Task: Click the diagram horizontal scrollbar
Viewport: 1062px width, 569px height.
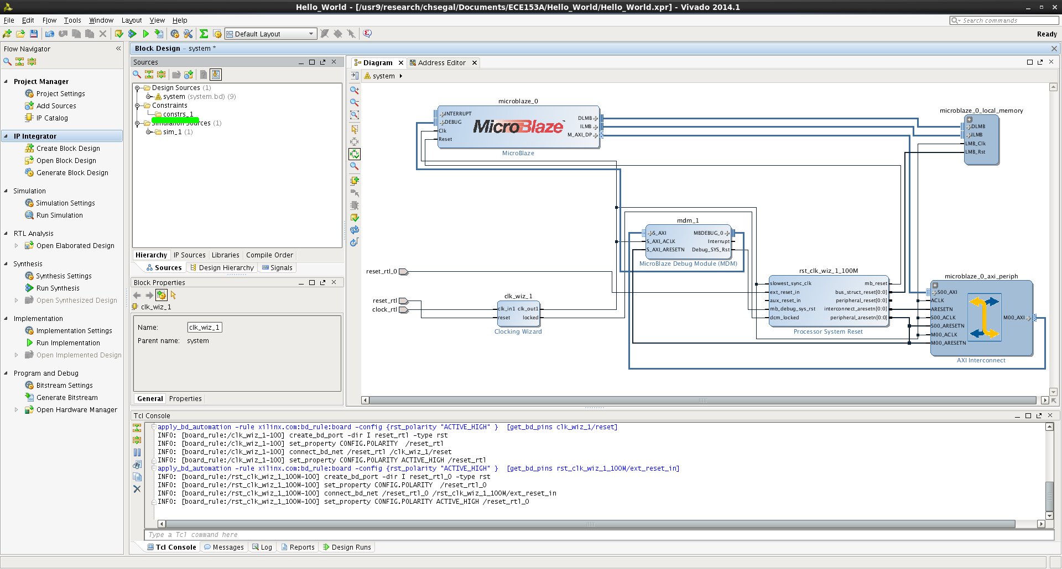Action: (x=702, y=400)
